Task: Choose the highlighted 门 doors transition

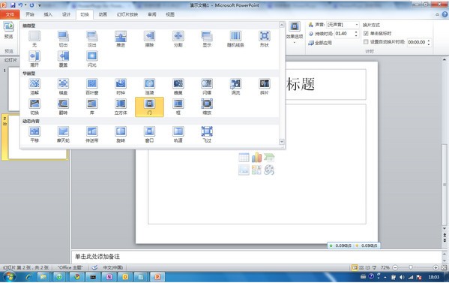Action: pyautogui.click(x=149, y=107)
